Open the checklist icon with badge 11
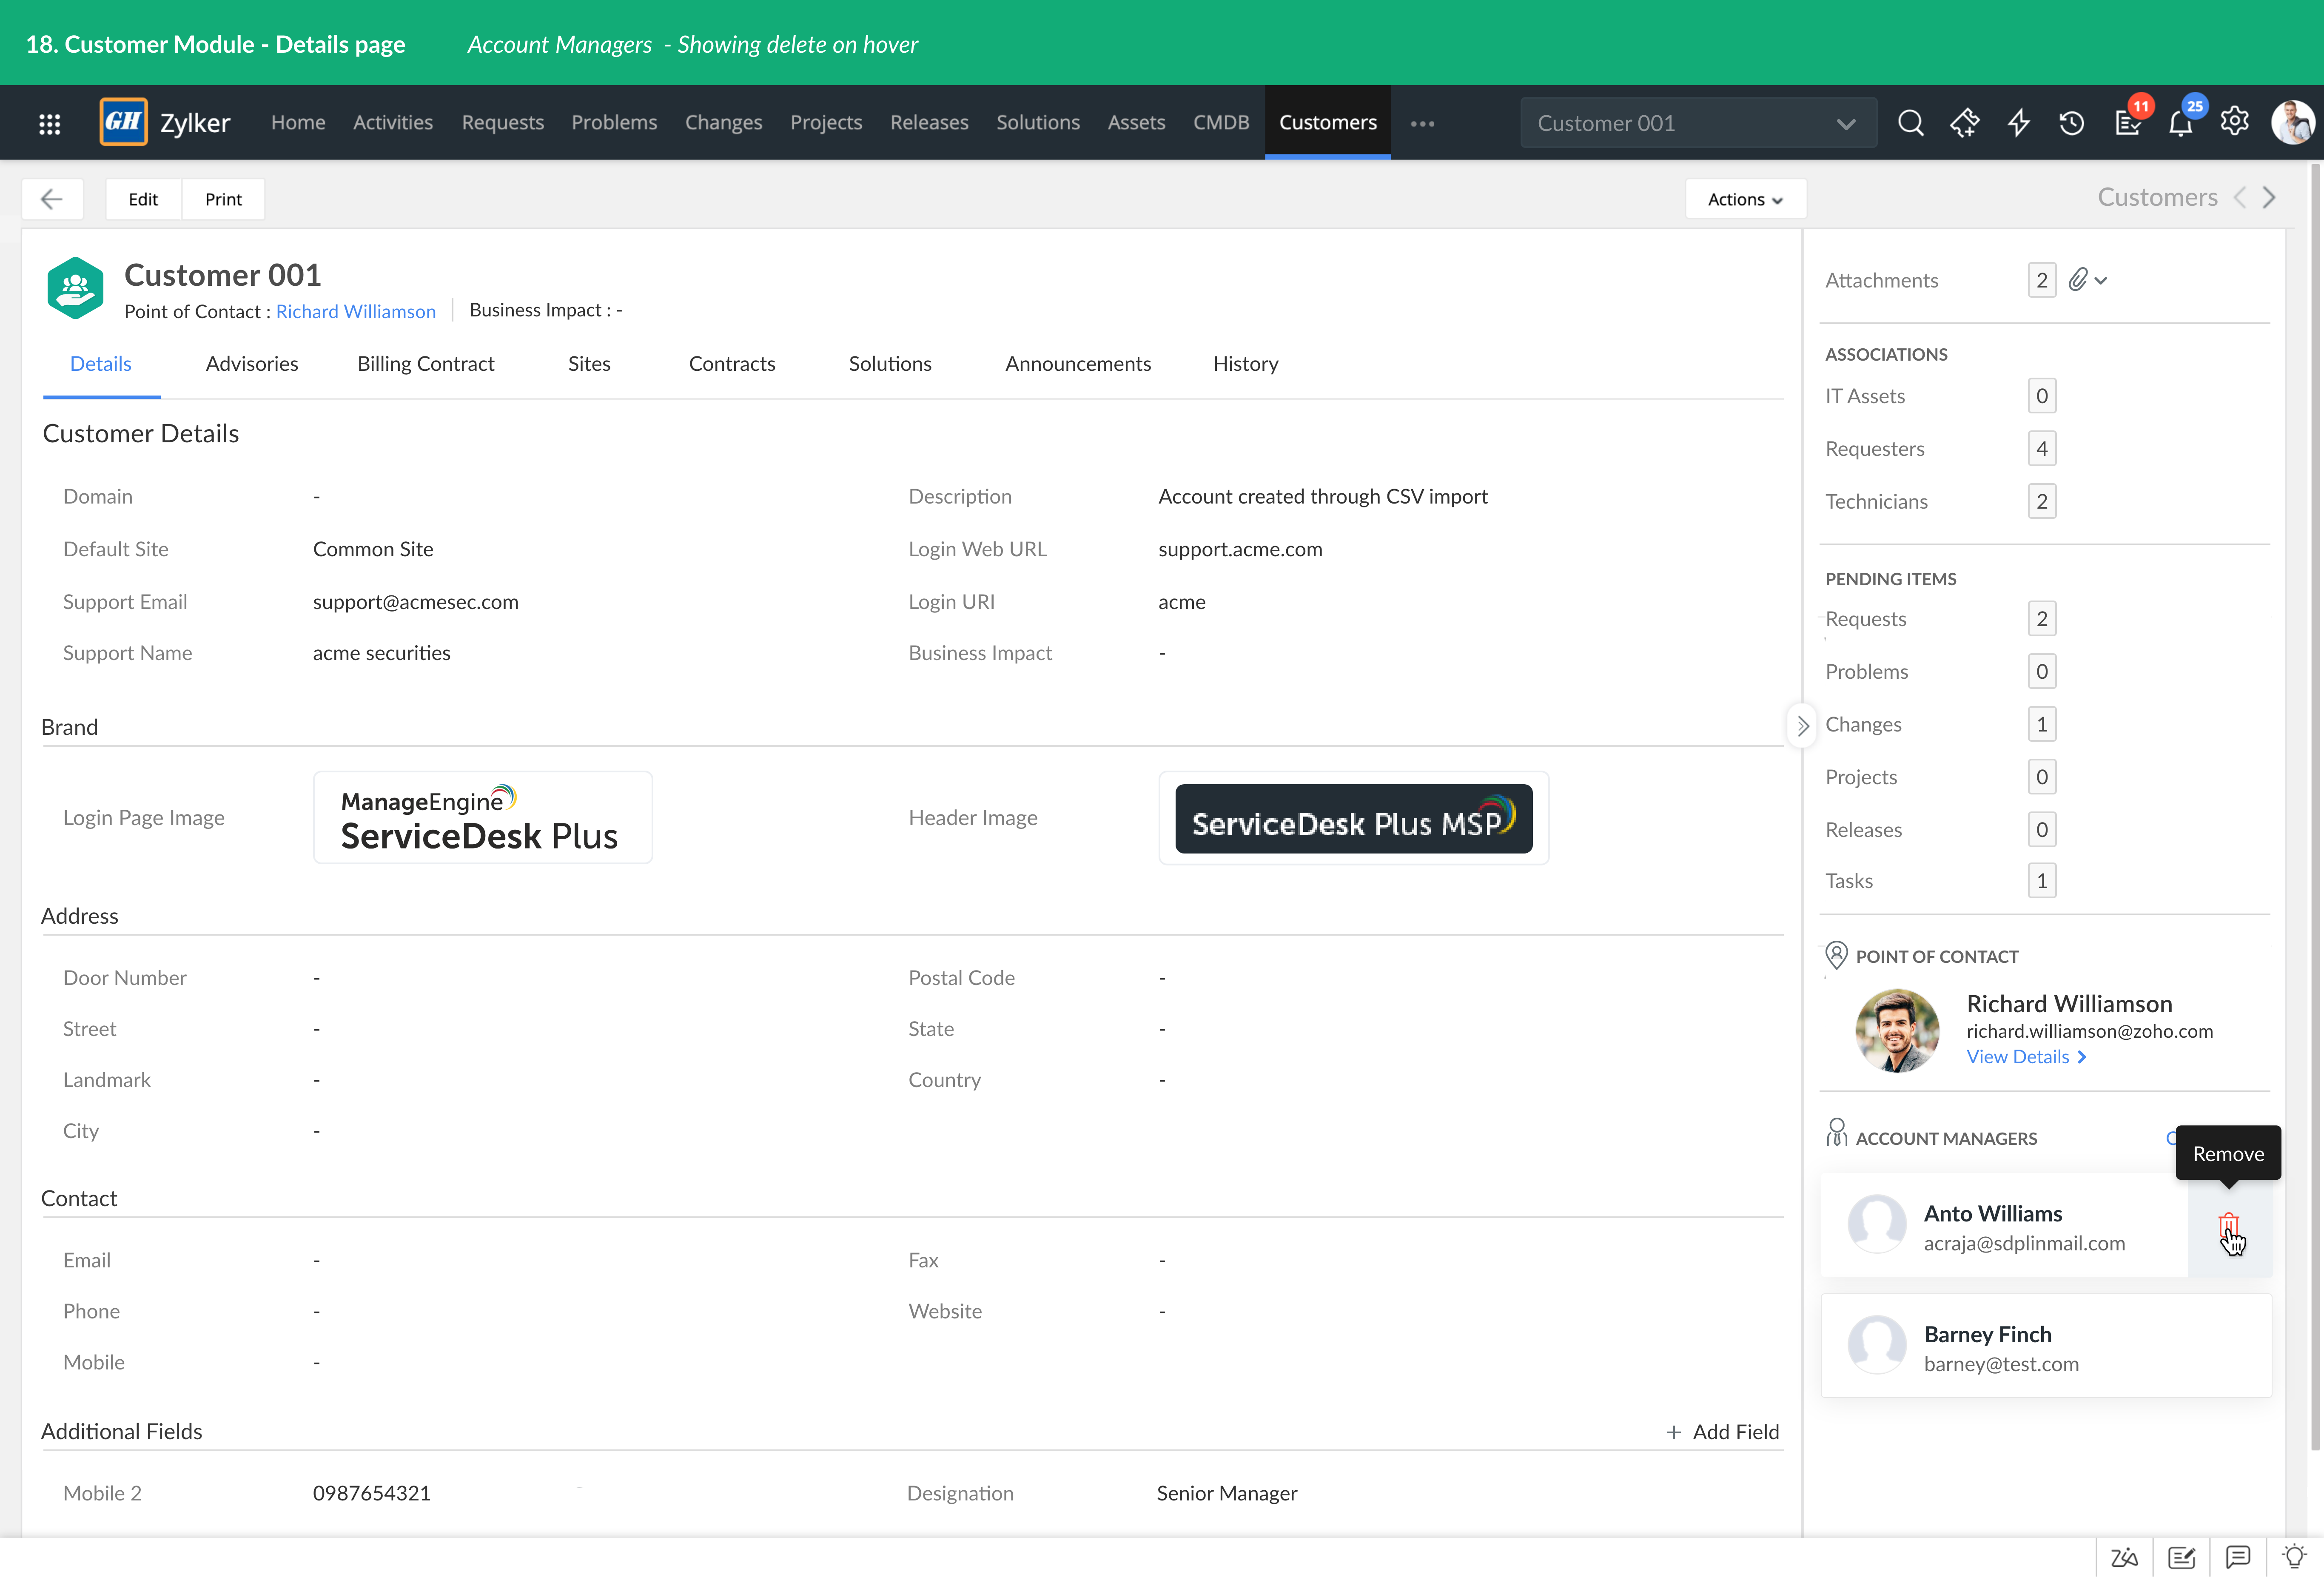The height and width of the screenshot is (1577, 2324). tap(2127, 122)
